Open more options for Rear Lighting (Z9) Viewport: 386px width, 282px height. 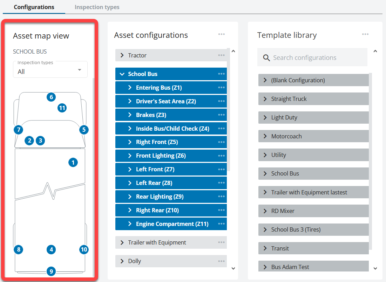(x=221, y=197)
